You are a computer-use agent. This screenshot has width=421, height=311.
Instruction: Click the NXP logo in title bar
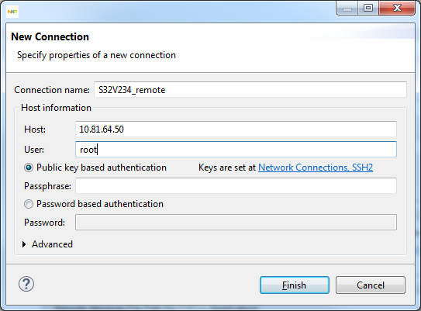12,12
